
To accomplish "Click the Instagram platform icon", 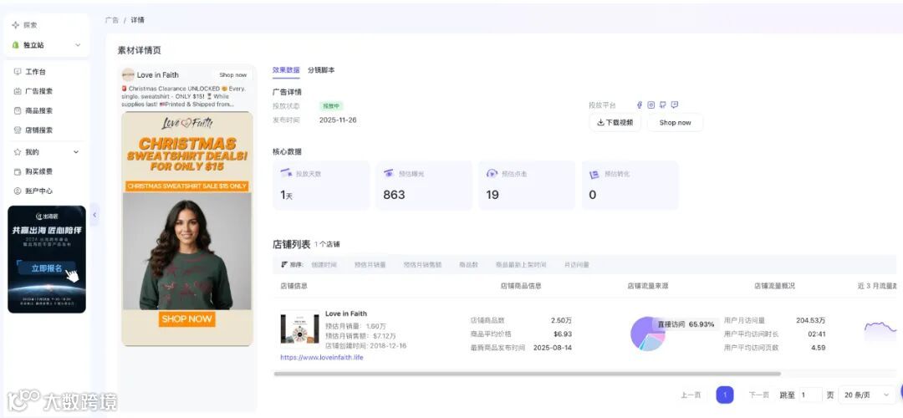I will pyautogui.click(x=650, y=104).
